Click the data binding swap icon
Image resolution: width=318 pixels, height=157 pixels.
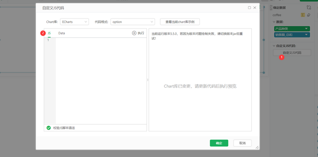(309, 7)
